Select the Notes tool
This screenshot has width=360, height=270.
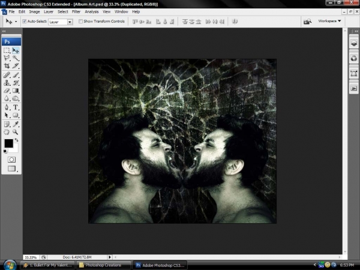[x=7, y=124]
